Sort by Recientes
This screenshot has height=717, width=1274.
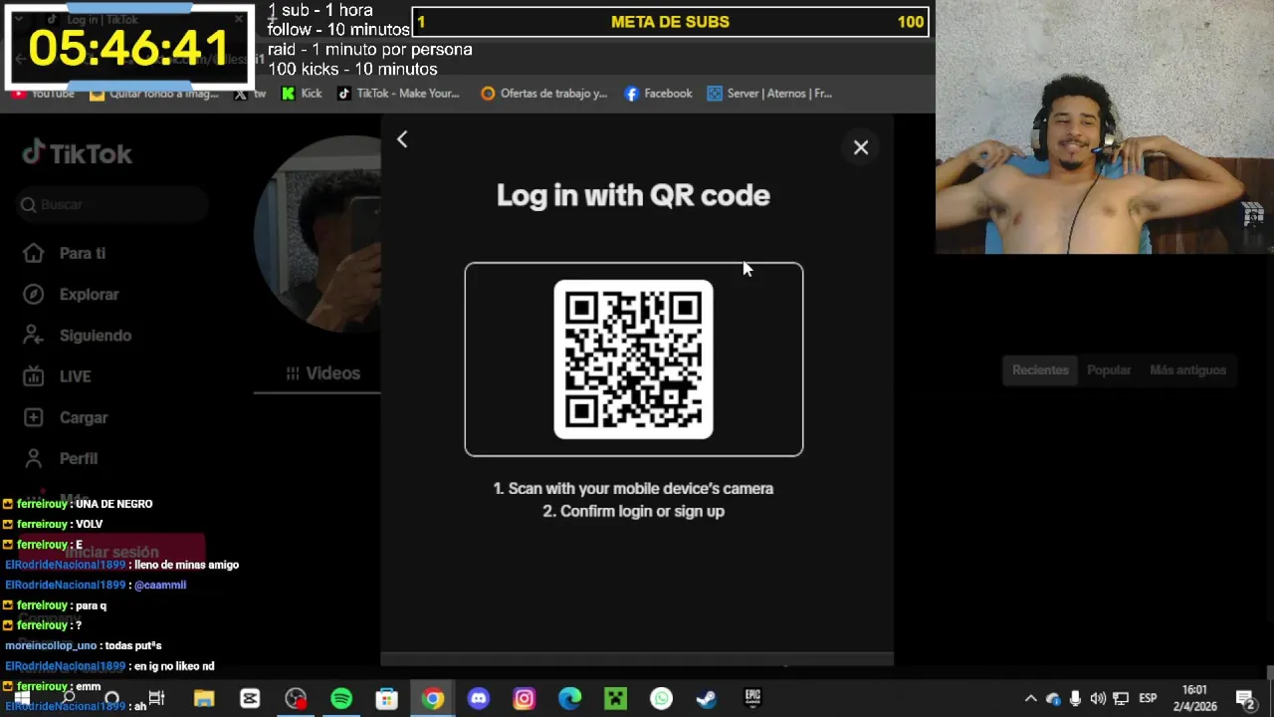point(1040,370)
